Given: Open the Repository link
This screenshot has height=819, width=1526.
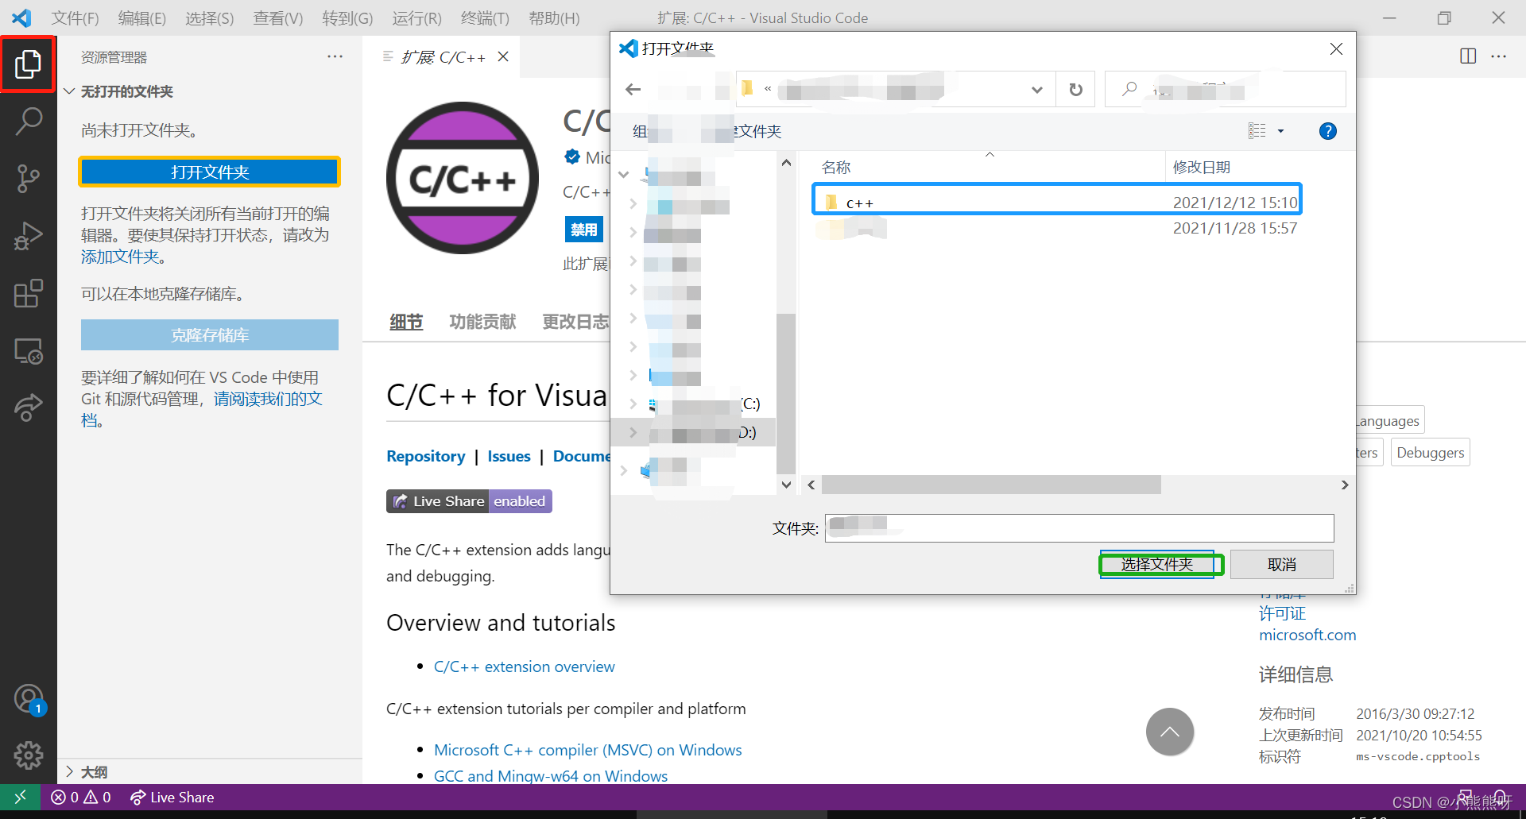Looking at the screenshot, I should [425, 456].
